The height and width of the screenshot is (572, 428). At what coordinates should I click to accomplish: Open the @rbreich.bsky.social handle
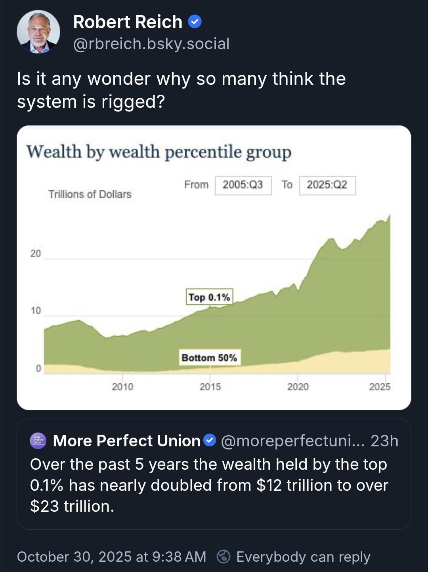click(x=151, y=44)
